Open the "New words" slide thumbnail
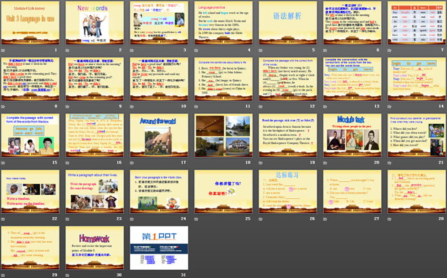This screenshot has height=278, width=447. pyautogui.click(x=95, y=26)
